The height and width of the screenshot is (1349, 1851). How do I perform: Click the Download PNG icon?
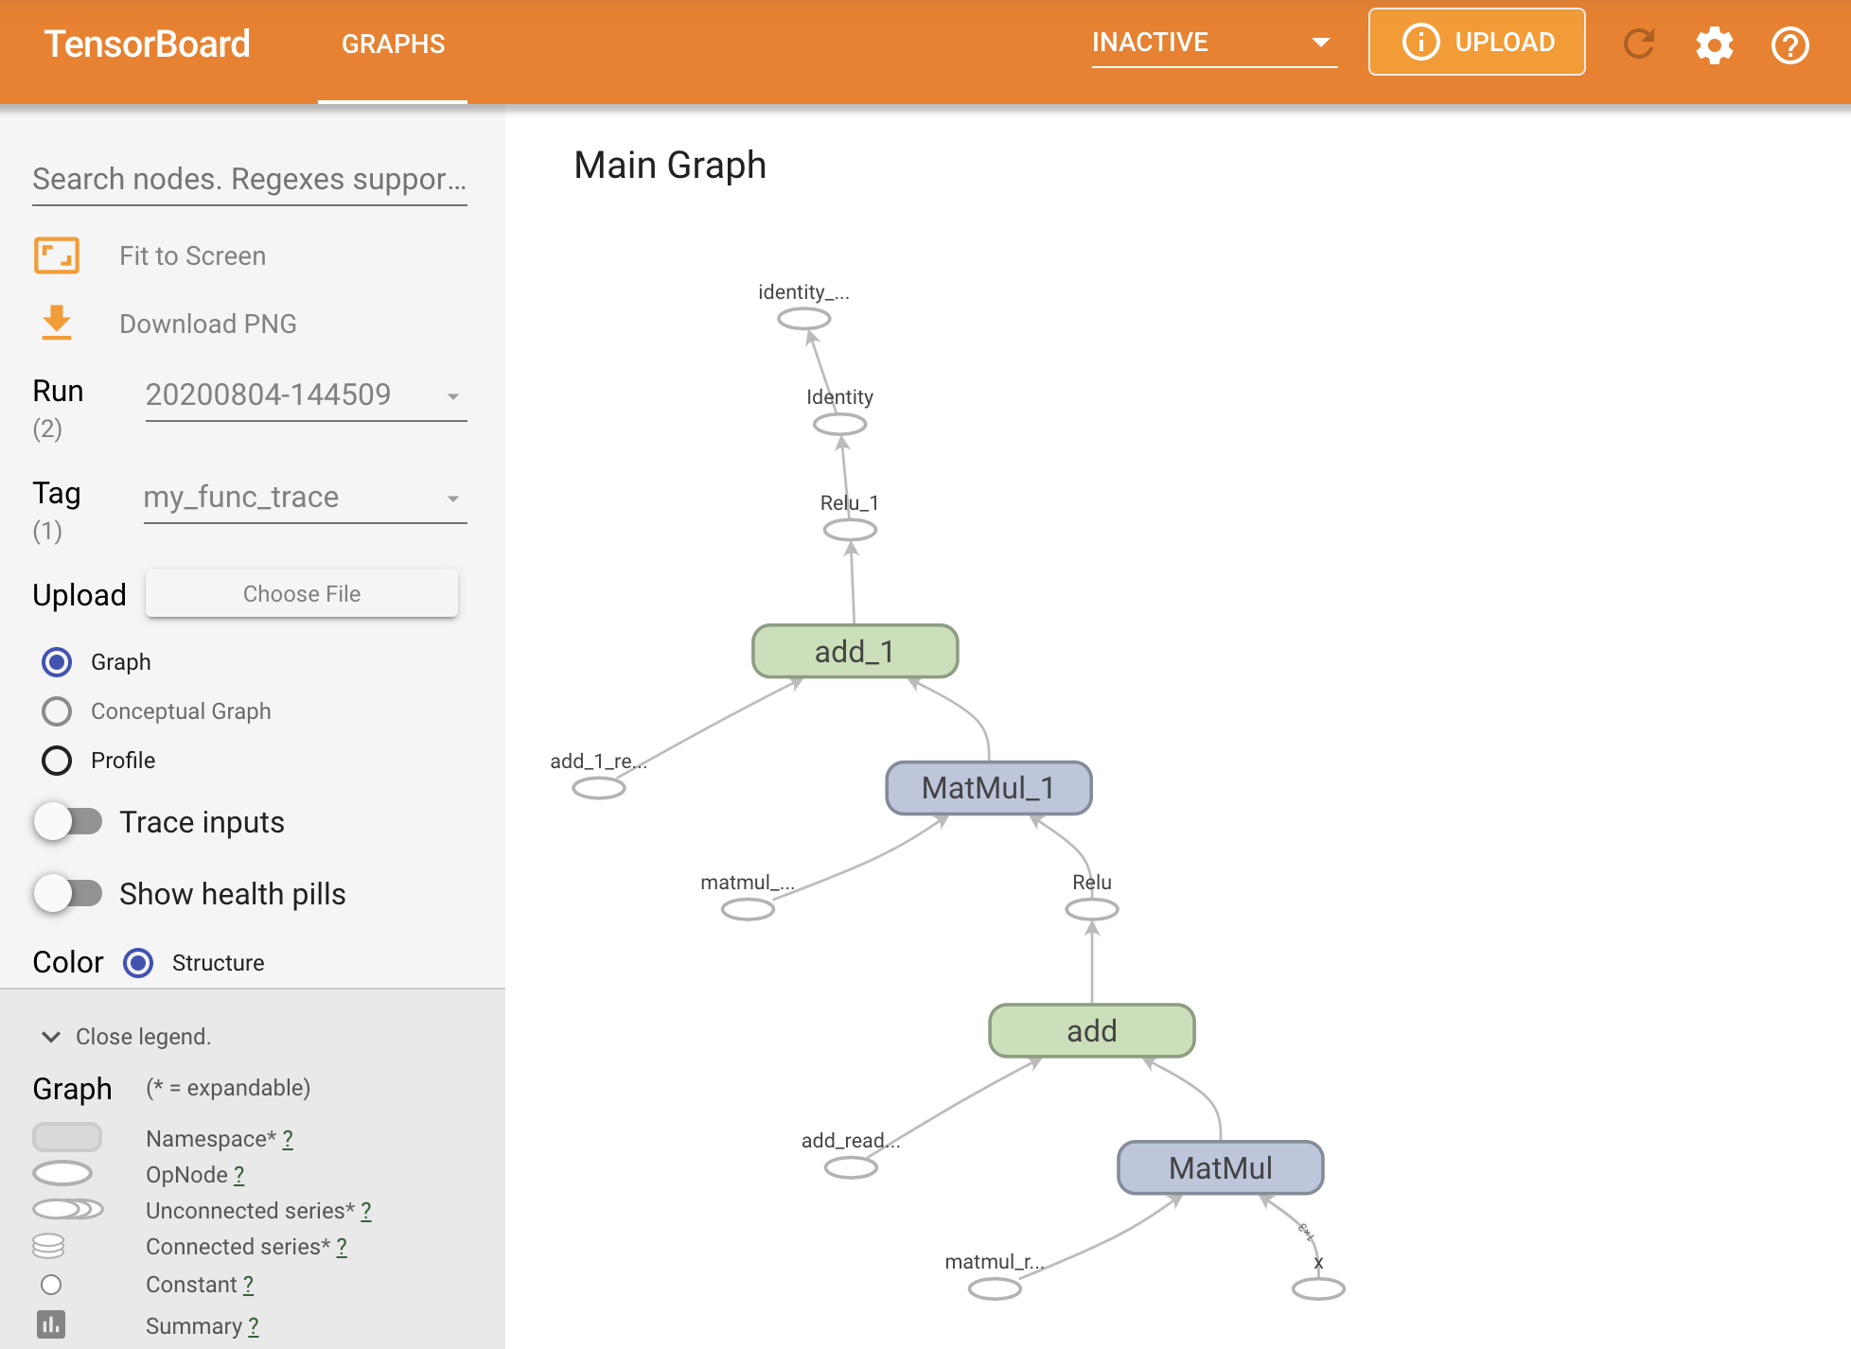56,322
